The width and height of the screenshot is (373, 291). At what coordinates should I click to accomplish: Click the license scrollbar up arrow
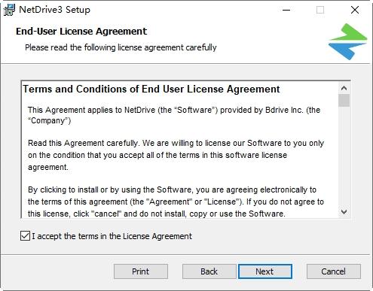coord(344,88)
